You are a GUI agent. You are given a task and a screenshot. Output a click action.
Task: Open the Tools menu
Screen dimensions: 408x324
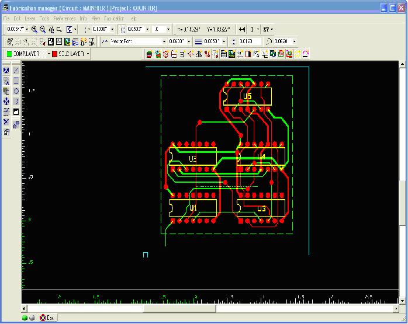pos(44,19)
